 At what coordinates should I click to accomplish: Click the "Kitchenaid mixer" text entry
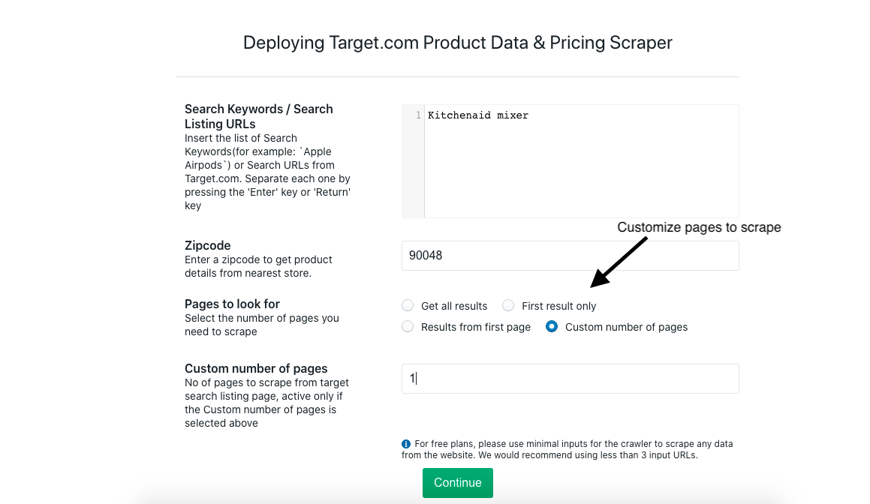[x=477, y=115]
